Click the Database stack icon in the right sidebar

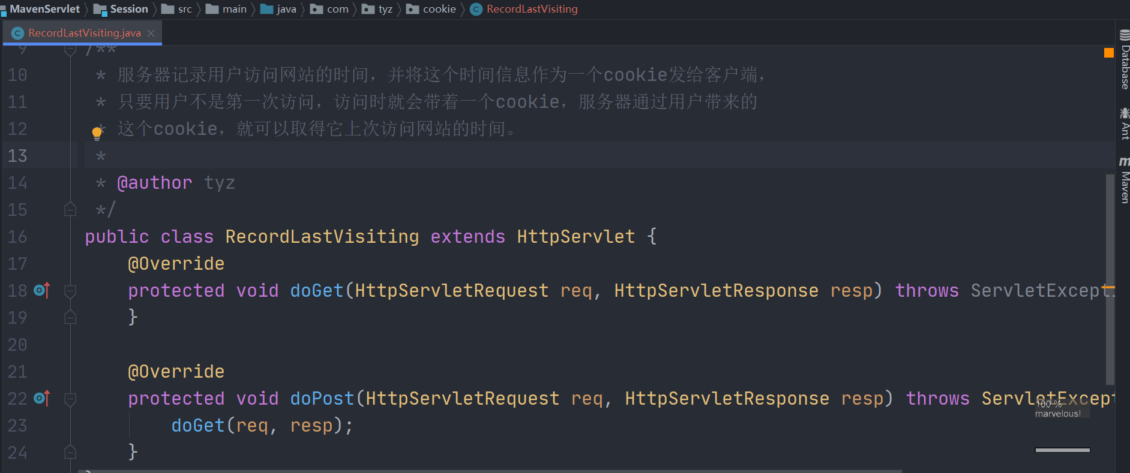pyautogui.click(x=1125, y=35)
